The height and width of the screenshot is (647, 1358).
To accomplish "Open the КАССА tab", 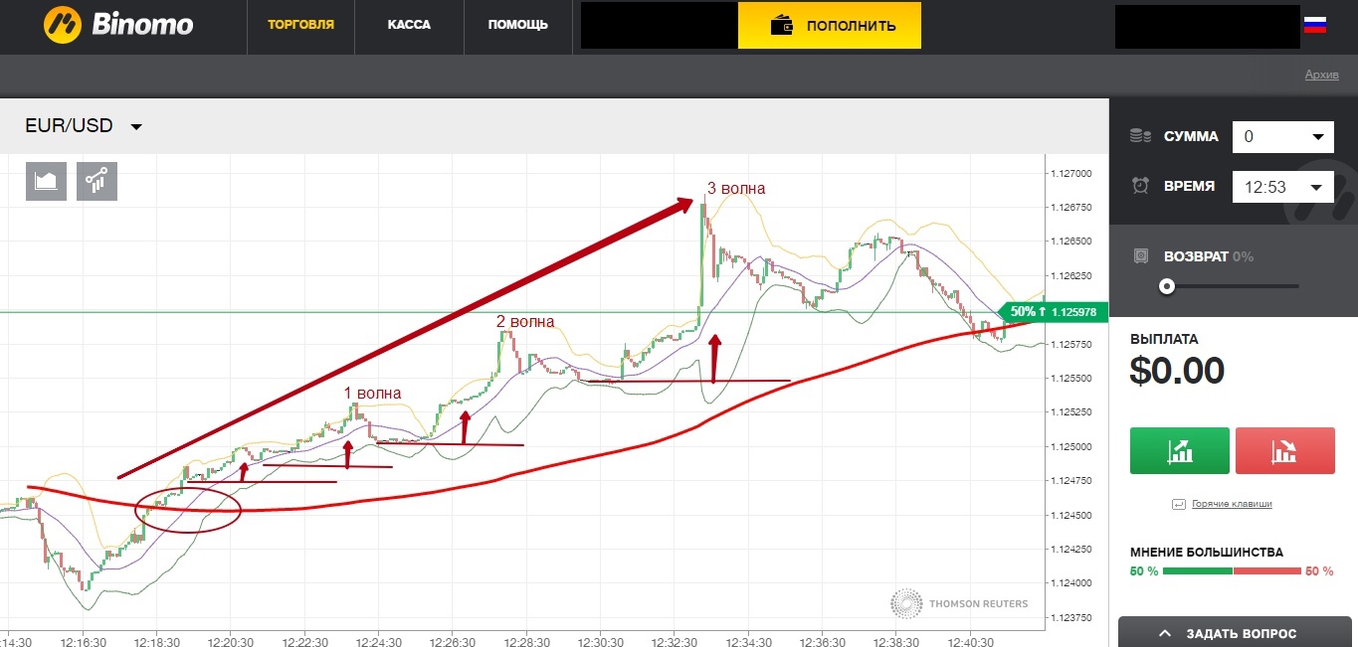I will [x=409, y=25].
